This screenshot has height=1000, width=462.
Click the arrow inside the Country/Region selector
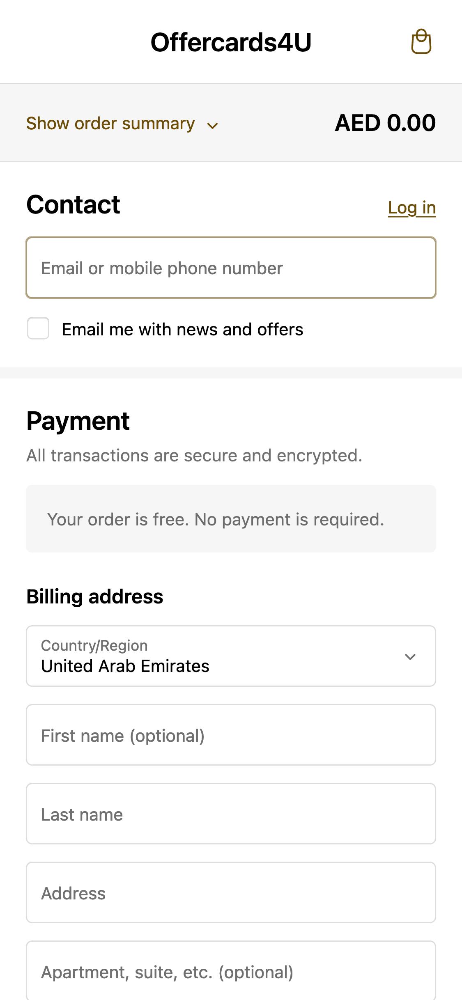pos(410,657)
